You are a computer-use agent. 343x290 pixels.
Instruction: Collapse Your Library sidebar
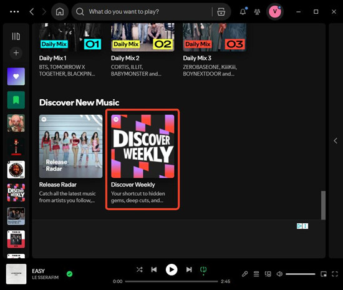16,36
